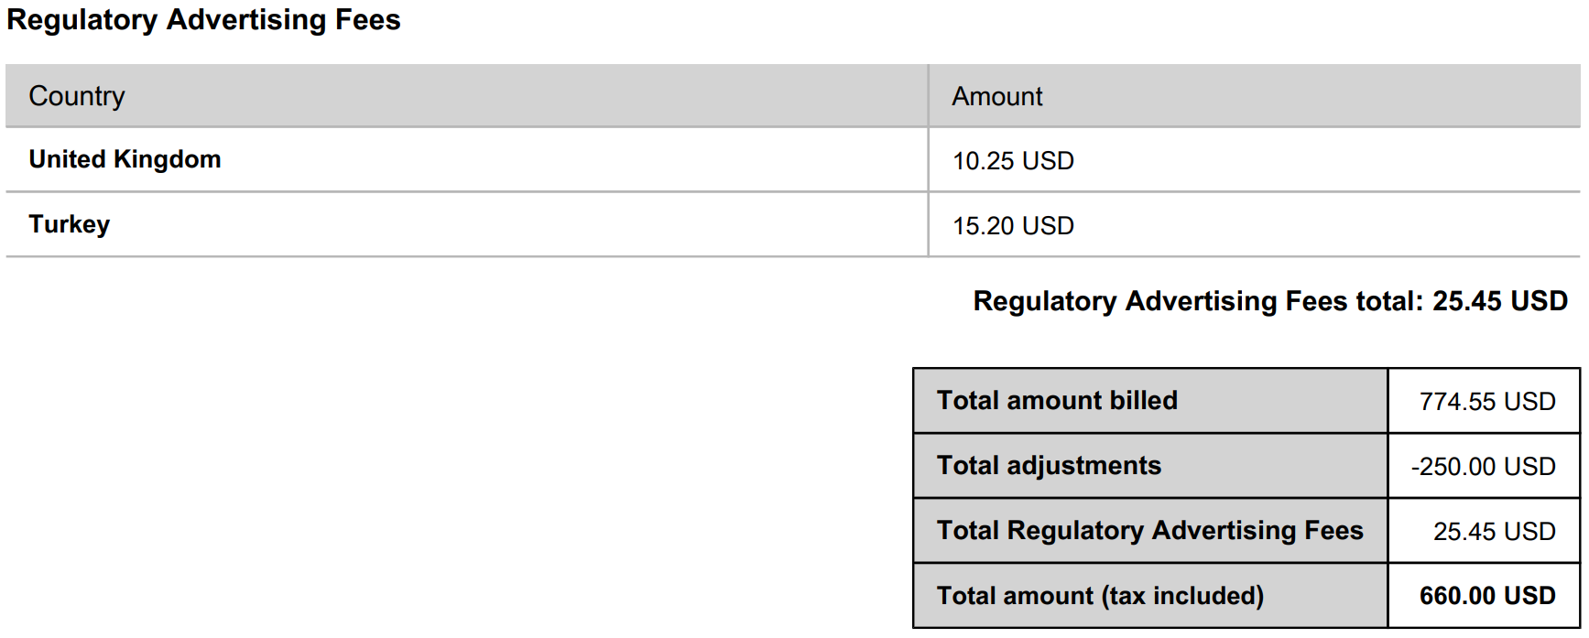
Task: Click the Regulatory Advertising Fees page heading
Action: coord(203,20)
